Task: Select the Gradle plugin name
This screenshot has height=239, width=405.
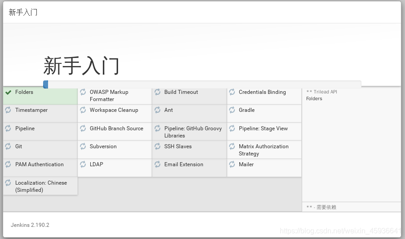Action: (x=247, y=110)
